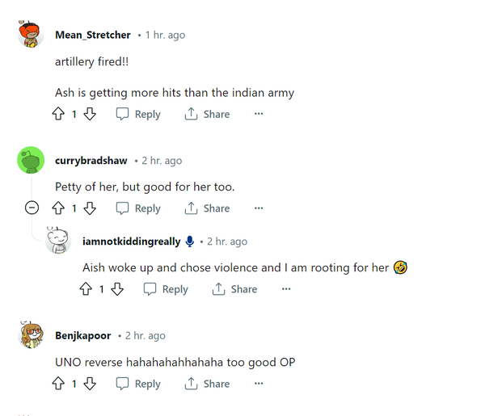Open Mean_Stretcher's user profile link

[x=92, y=35]
